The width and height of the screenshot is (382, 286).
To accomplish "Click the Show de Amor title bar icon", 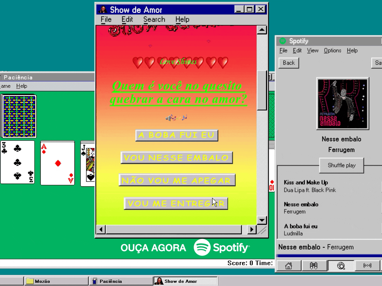I will coord(102,10).
